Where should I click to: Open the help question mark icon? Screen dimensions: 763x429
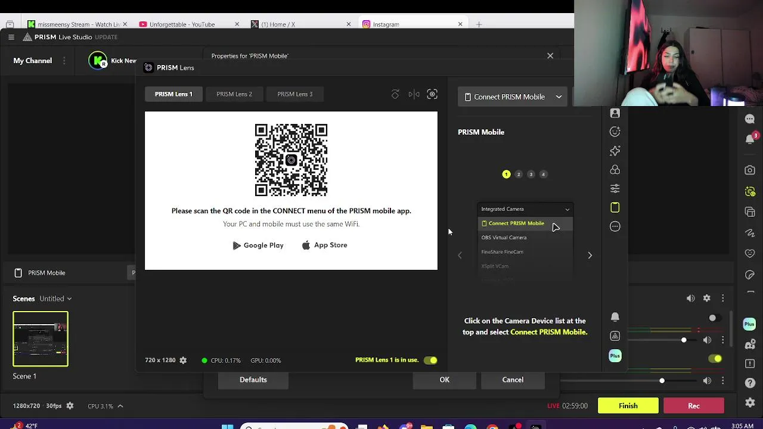click(750, 383)
